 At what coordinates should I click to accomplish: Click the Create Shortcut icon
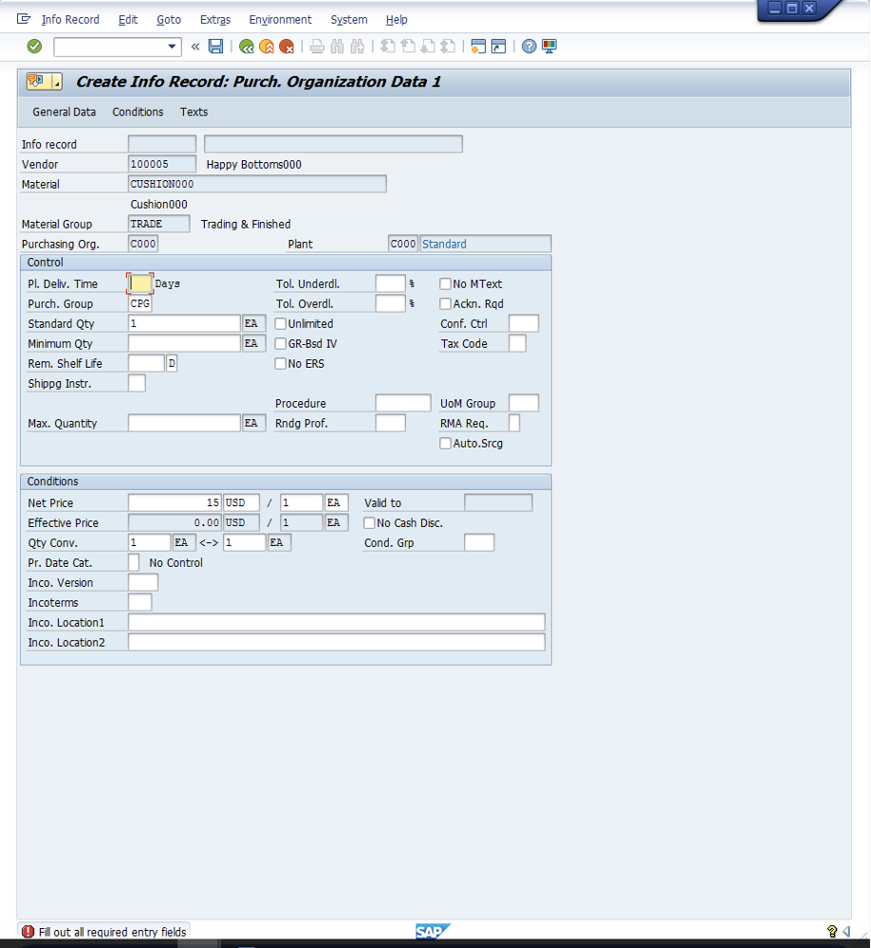[x=498, y=46]
